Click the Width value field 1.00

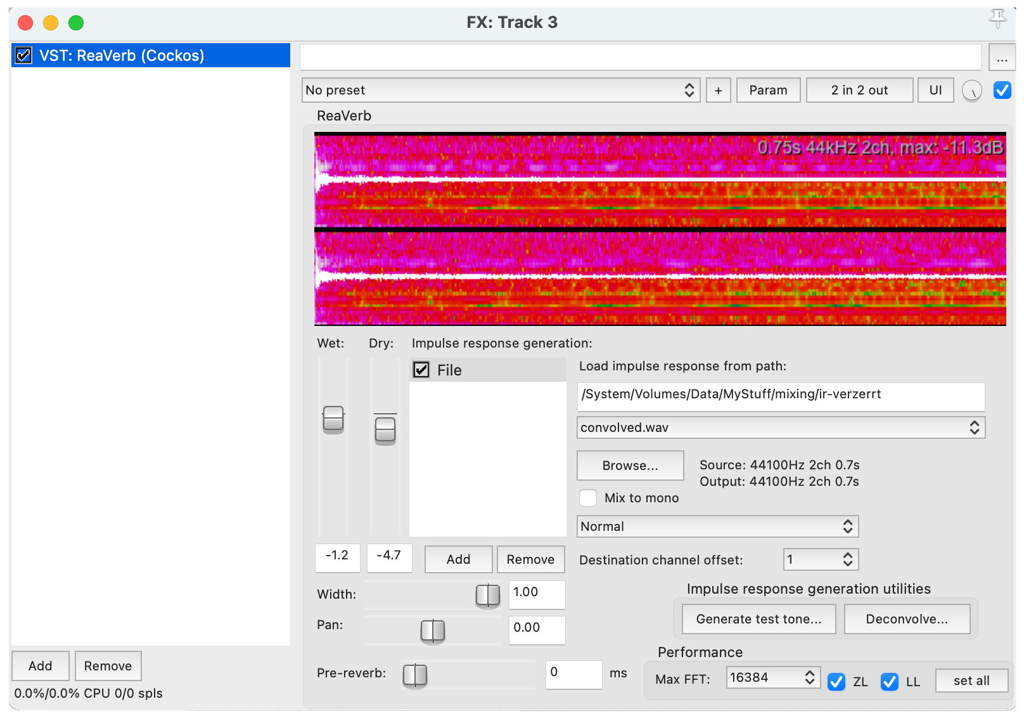[x=537, y=595]
